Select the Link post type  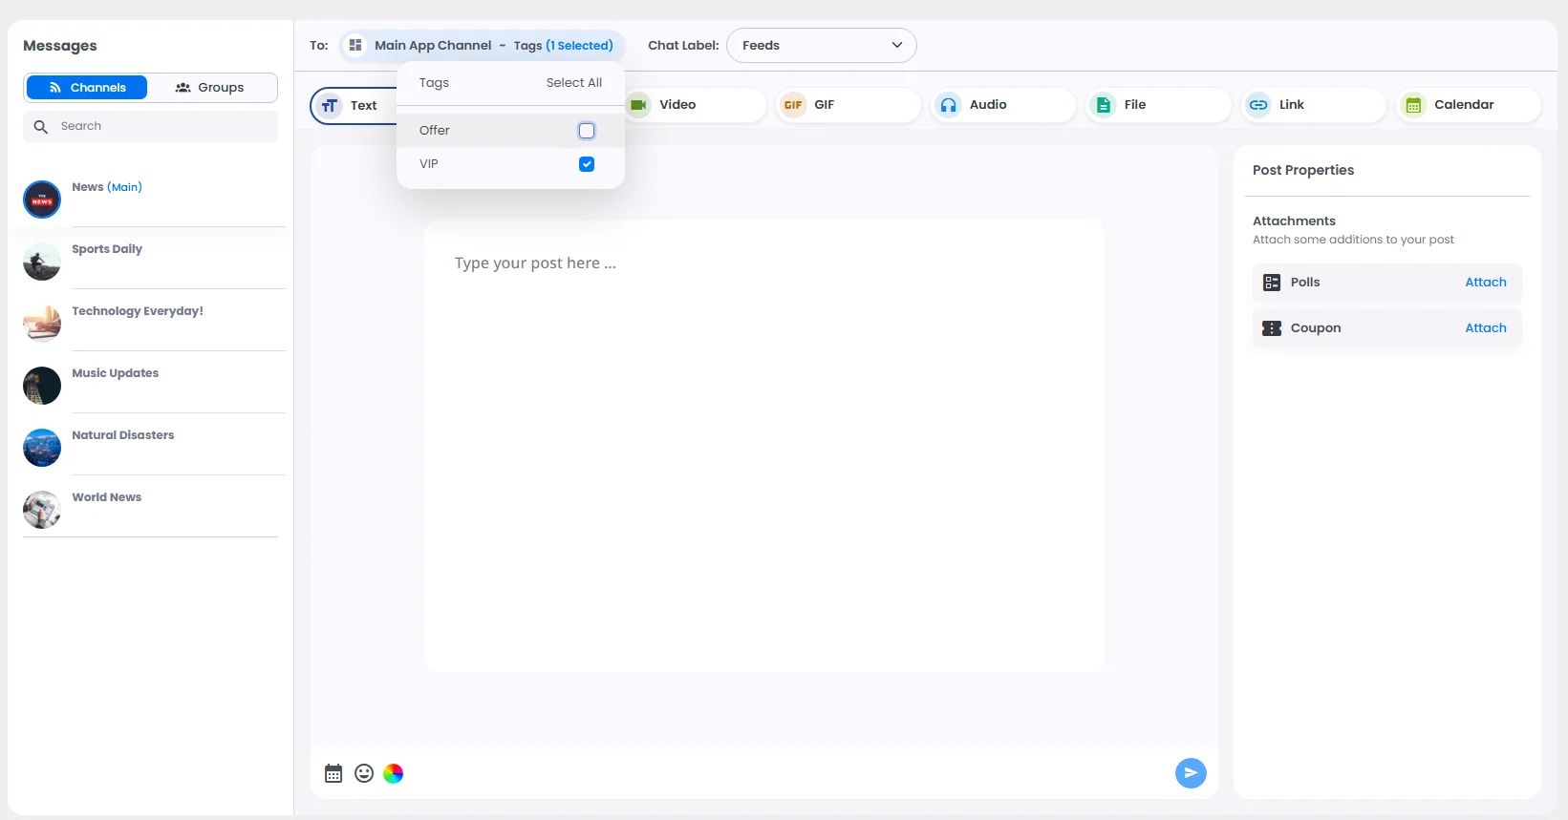(x=1314, y=105)
